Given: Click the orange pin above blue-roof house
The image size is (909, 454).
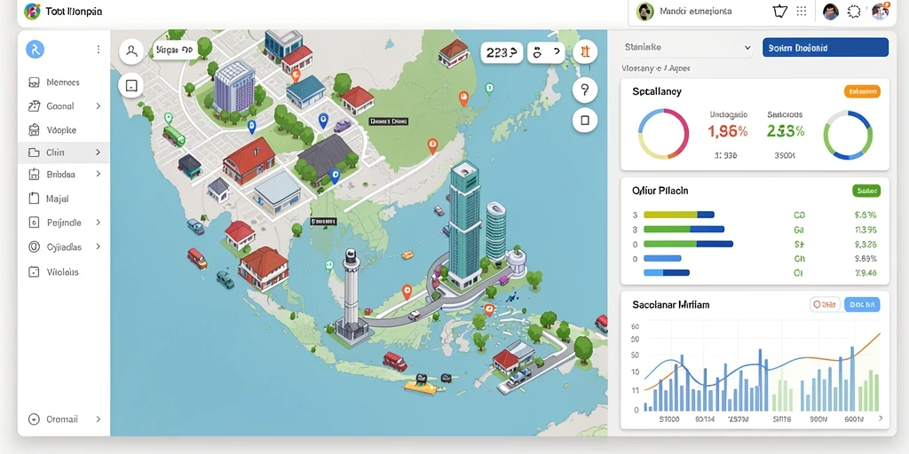Looking at the screenshot, I should point(295,74).
